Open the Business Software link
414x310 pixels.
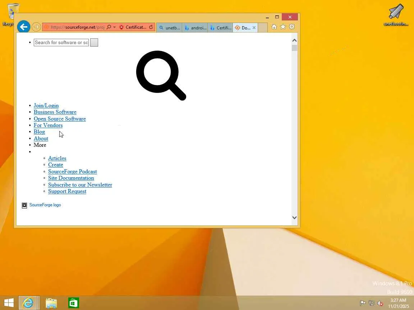click(55, 112)
